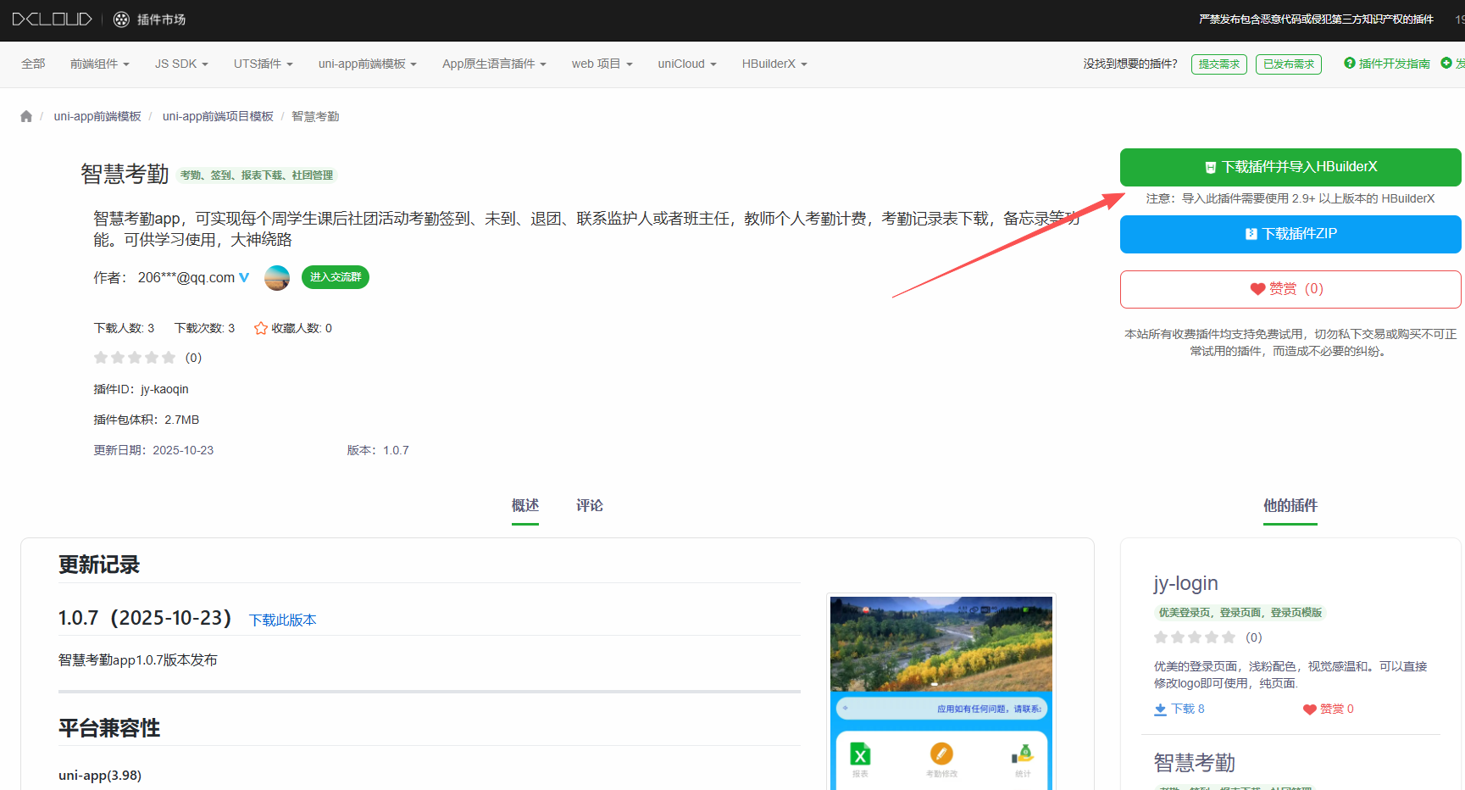Toggle the first rating star for jy-login
This screenshot has width=1465, height=790.
(x=1162, y=637)
